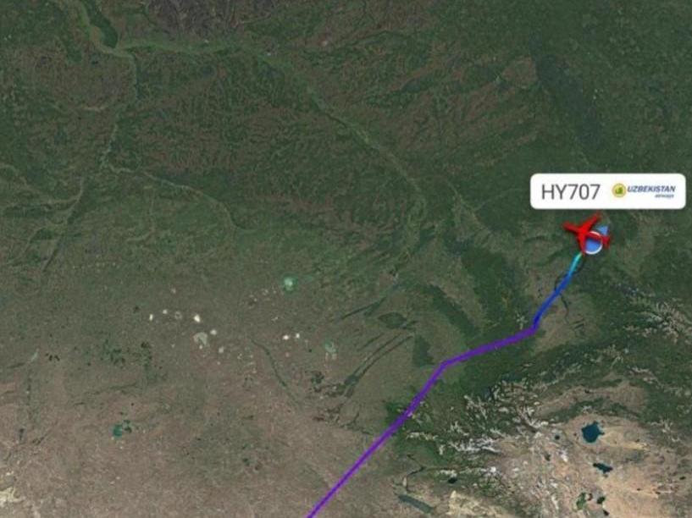
Task: Click the pale green lake at map center
Action: click(289, 283)
